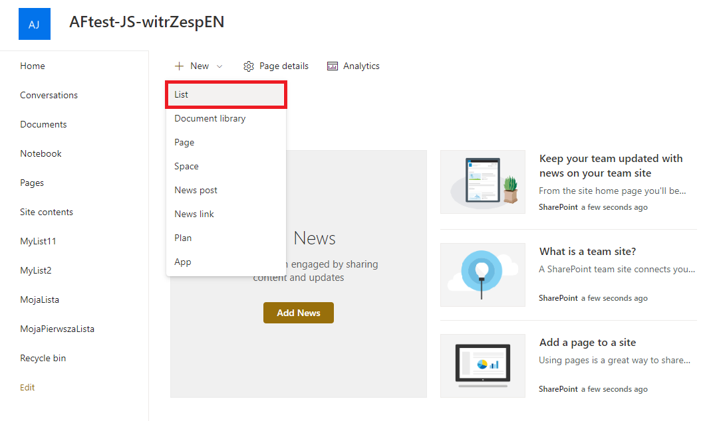Select List from the New menu
The width and height of the screenshot is (705, 421).
(x=182, y=95)
